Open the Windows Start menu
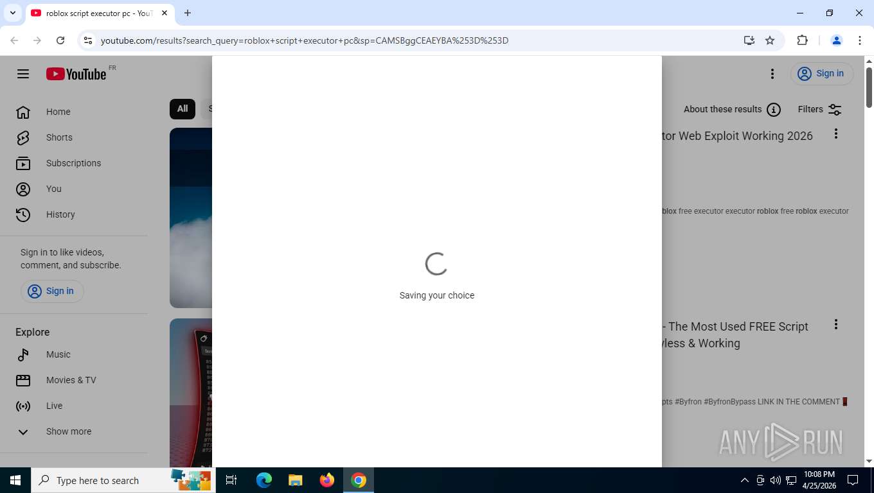Image resolution: width=874 pixels, height=493 pixels. pos(15,480)
